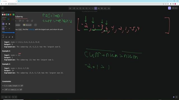Click the star favorite icon
The image size is (179, 100).
pyautogui.click(x=27, y=21)
